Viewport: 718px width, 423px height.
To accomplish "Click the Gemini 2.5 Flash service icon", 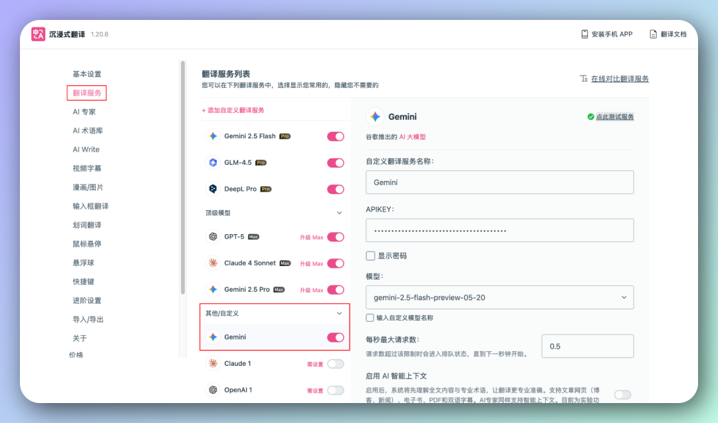I will pos(213,136).
